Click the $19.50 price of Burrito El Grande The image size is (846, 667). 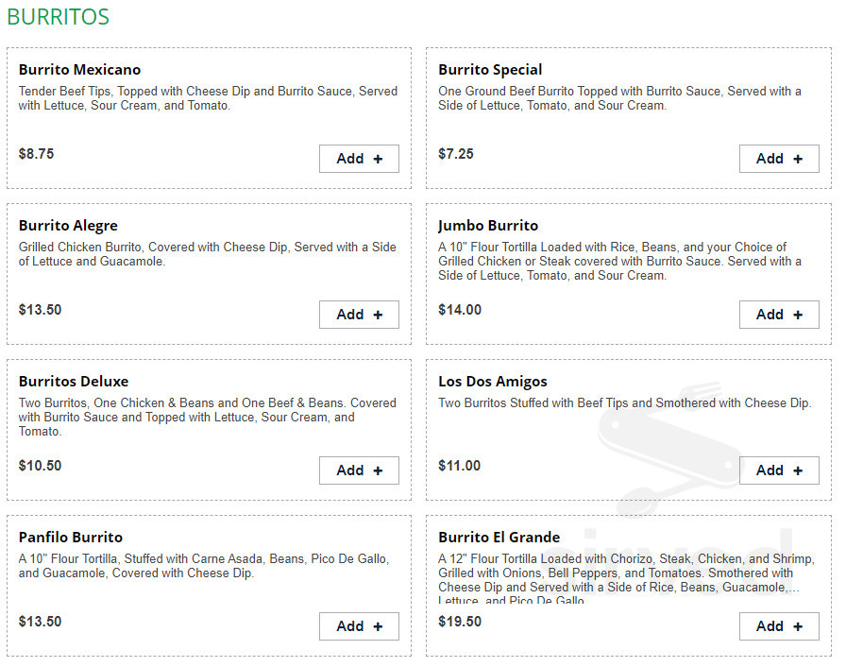click(460, 622)
